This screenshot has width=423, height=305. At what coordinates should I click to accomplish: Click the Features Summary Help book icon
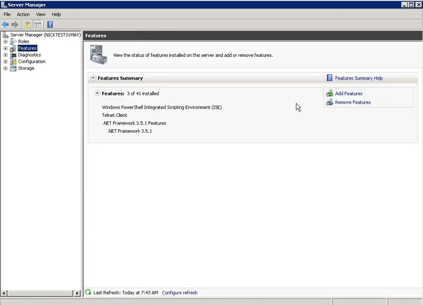329,78
